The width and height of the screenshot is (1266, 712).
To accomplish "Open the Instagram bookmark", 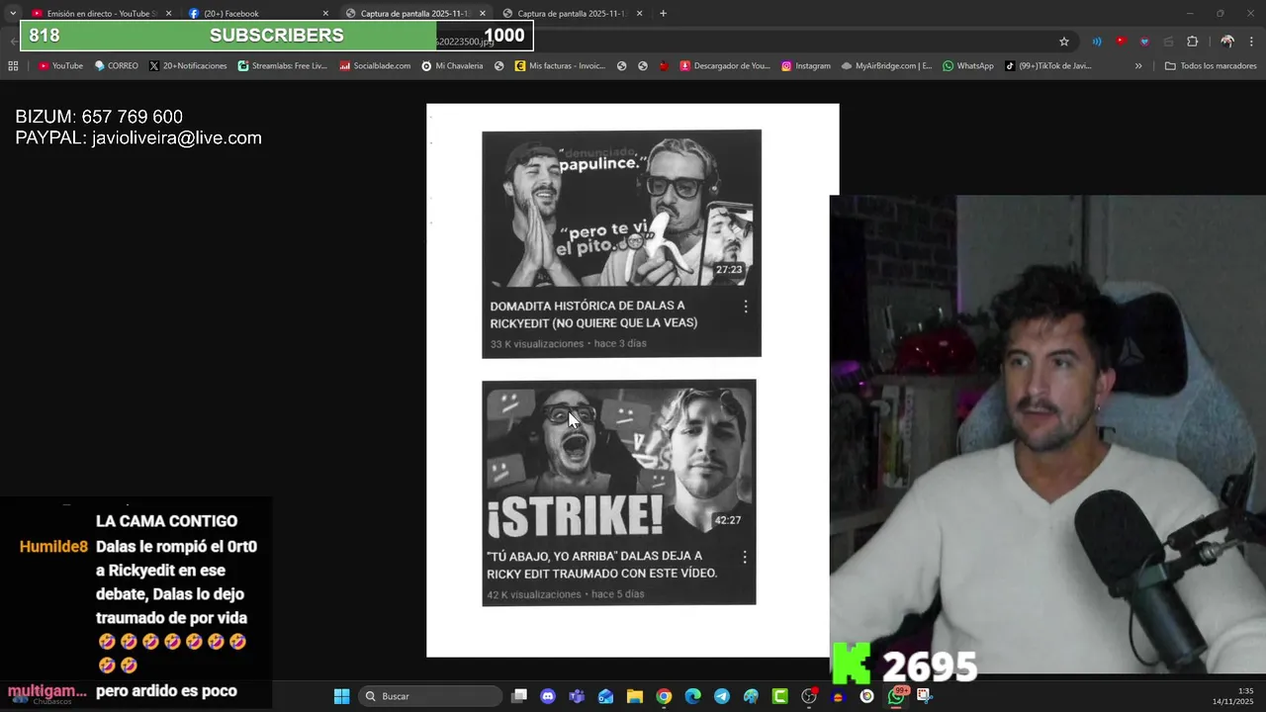I will [x=805, y=66].
